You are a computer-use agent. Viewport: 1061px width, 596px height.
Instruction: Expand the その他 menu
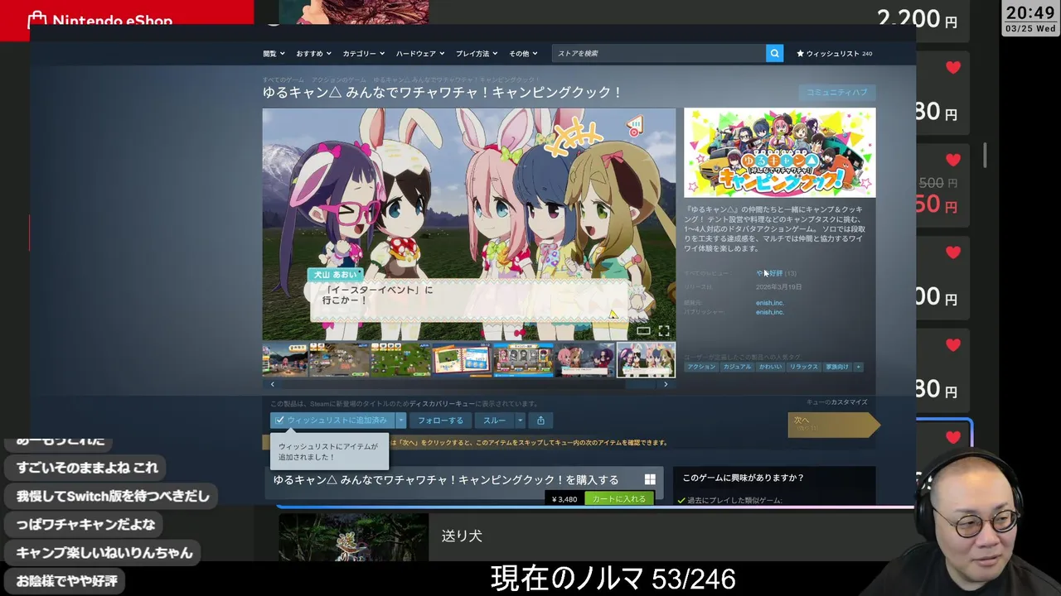pyautogui.click(x=524, y=54)
